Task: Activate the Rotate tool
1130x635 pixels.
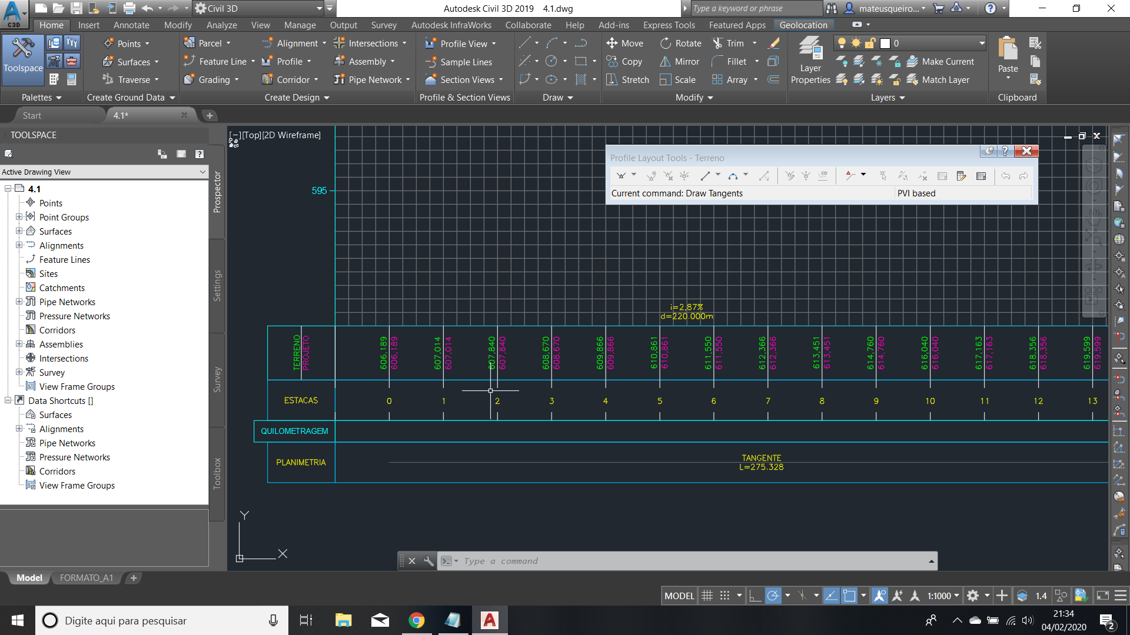Action: point(681,43)
